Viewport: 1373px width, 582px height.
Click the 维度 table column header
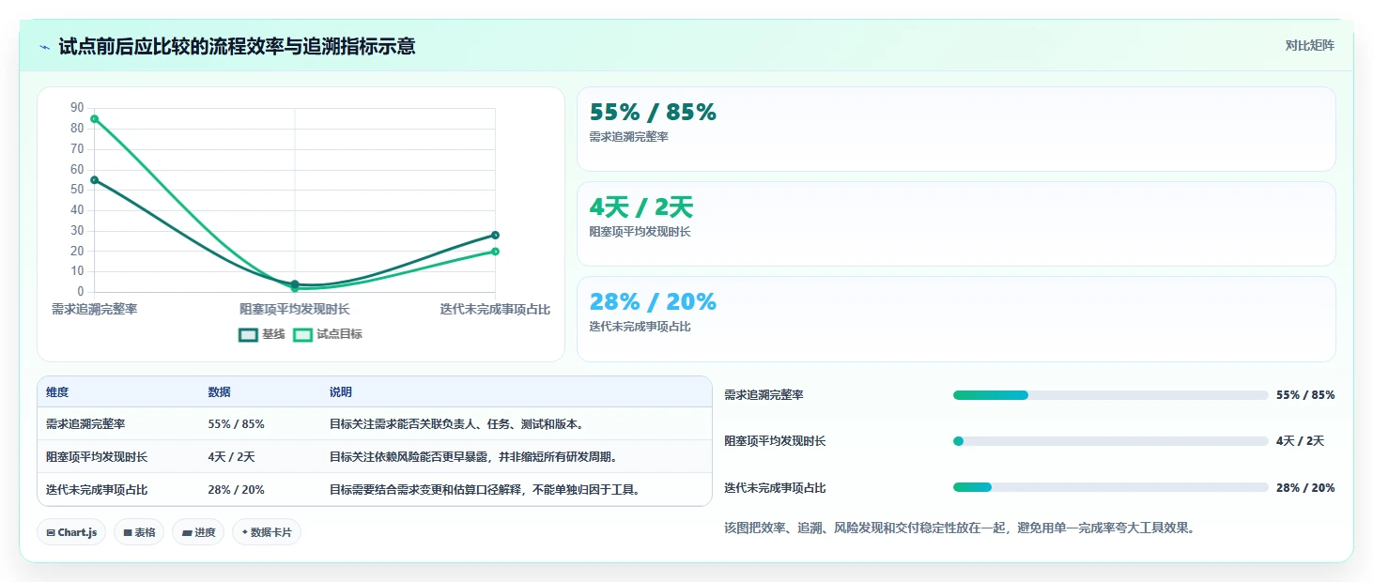57,392
